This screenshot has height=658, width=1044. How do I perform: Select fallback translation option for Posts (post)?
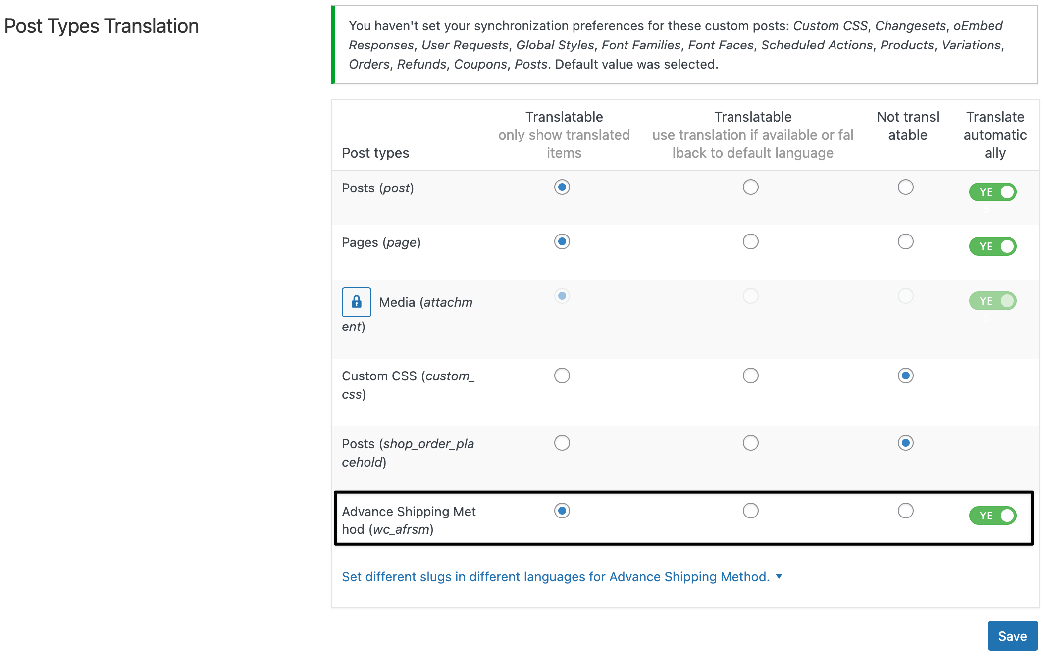[750, 187]
